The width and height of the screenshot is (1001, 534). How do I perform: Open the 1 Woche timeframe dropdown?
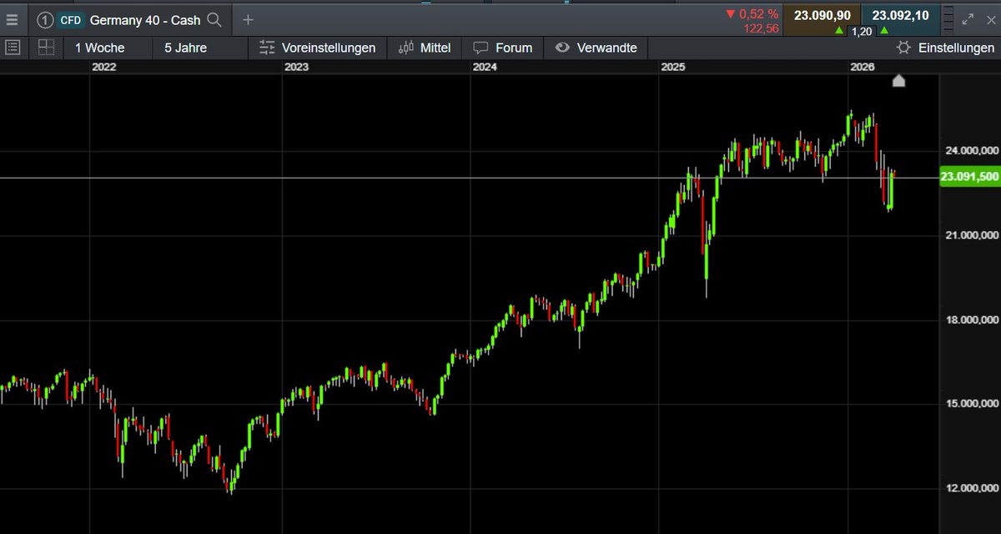[x=98, y=47]
